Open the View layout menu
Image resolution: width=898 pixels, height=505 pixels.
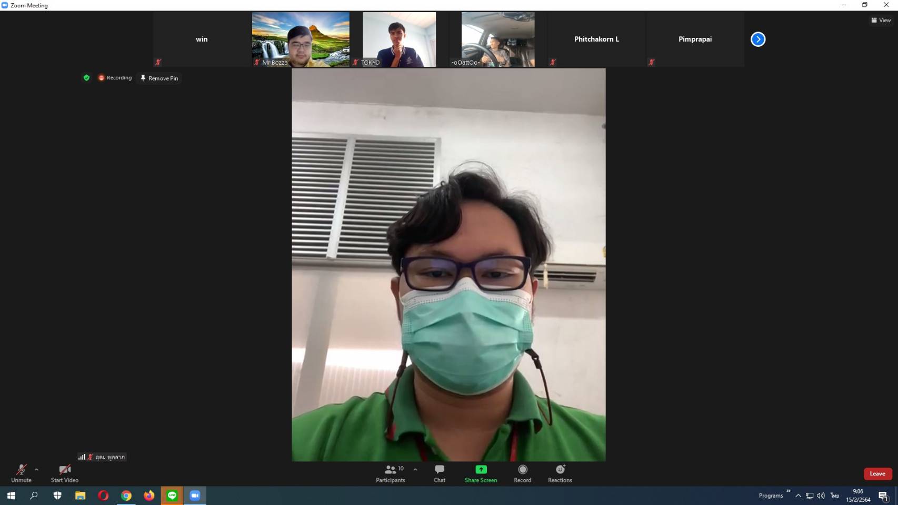click(x=881, y=20)
